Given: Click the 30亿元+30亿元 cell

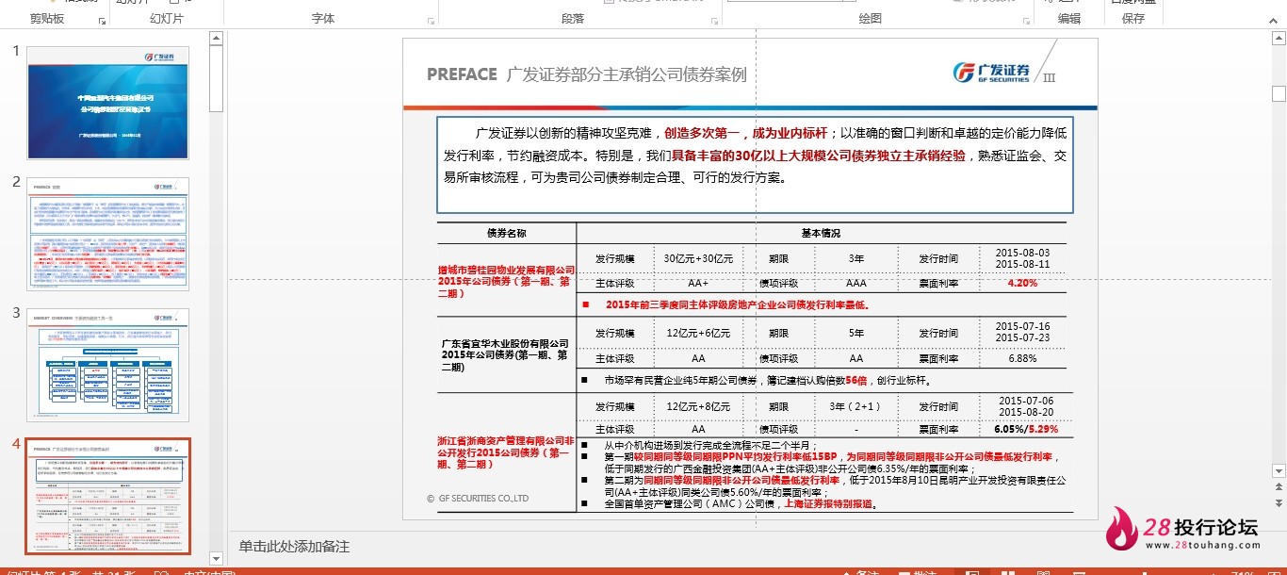Looking at the screenshot, I should tap(698, 258).
